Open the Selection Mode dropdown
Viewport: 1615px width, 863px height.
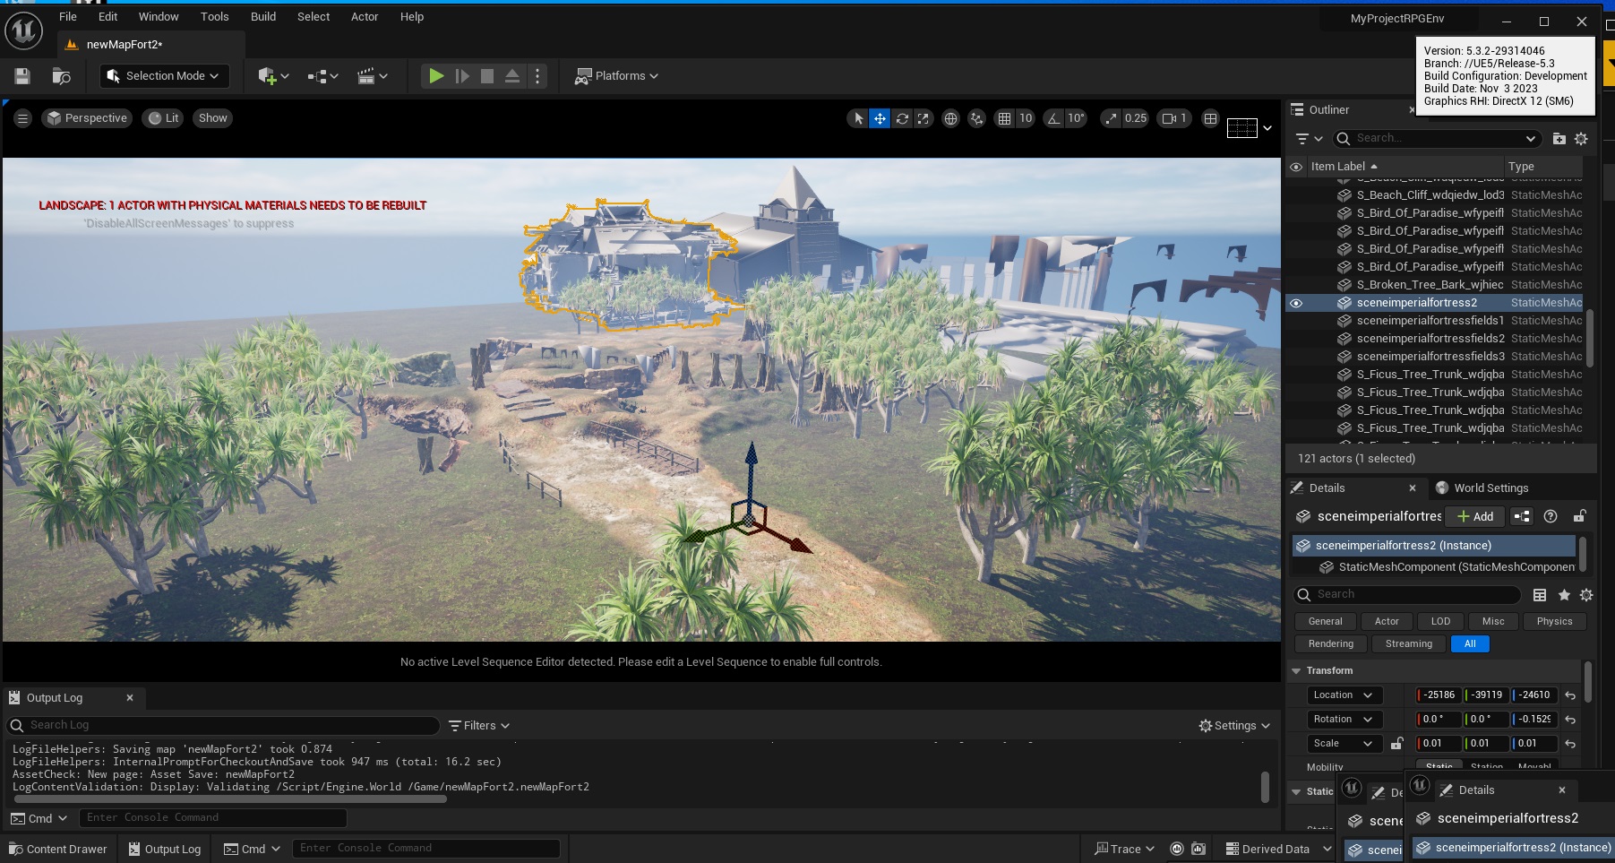coord(164,76)
